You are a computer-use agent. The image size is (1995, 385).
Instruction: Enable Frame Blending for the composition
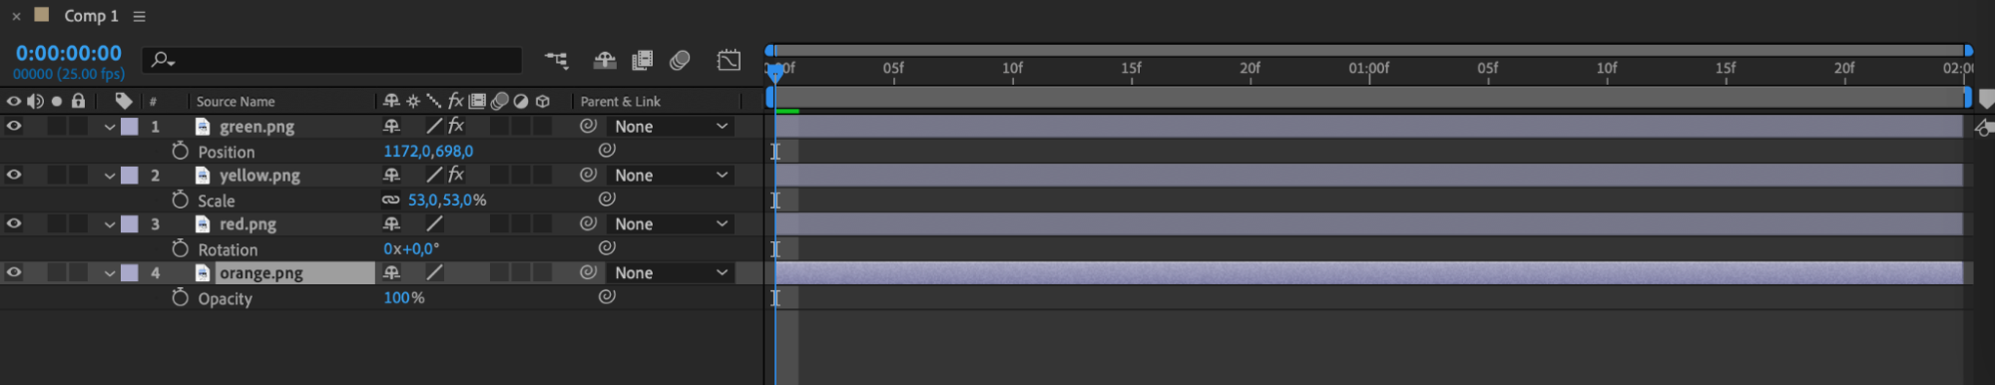643,61
